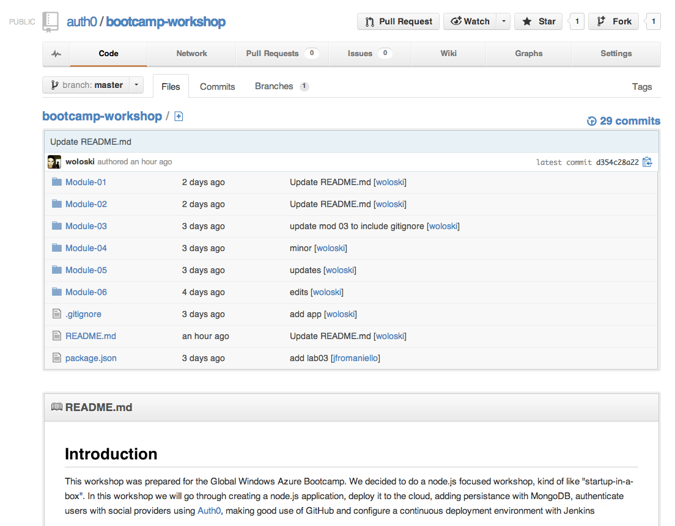Screen dimensions: 675x526
Task: Create a new file with the plus icon
Action: [179, 116]
